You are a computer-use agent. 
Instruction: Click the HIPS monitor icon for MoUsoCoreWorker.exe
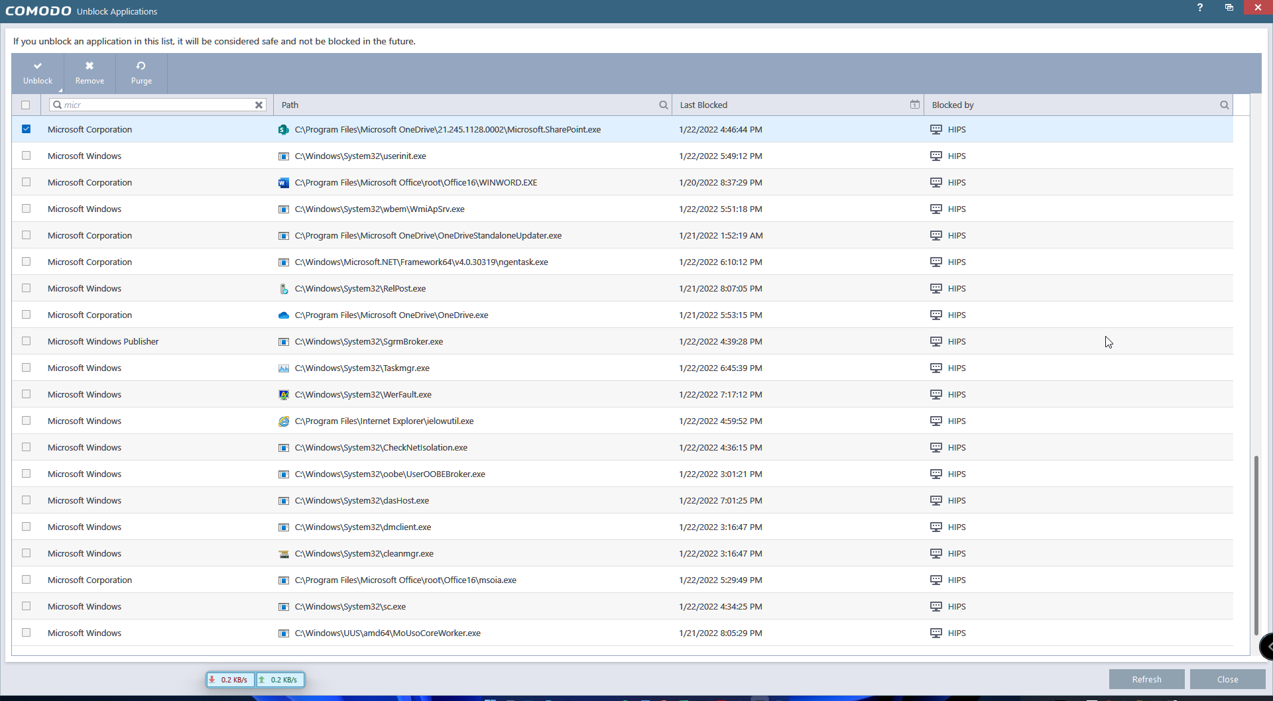click(936, 633)
